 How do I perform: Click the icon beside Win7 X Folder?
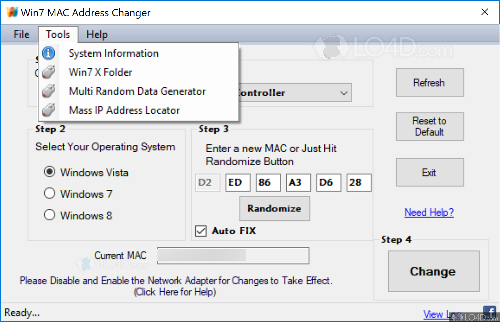[48, 72]
